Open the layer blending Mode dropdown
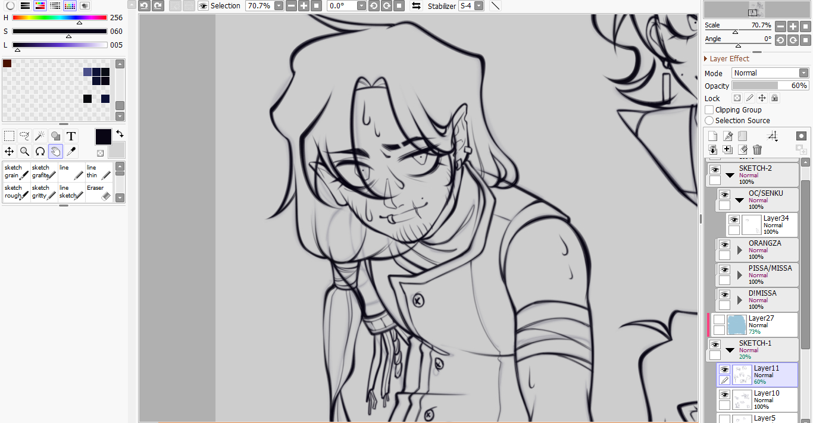The image size is (813, 423). pos(770,73)
